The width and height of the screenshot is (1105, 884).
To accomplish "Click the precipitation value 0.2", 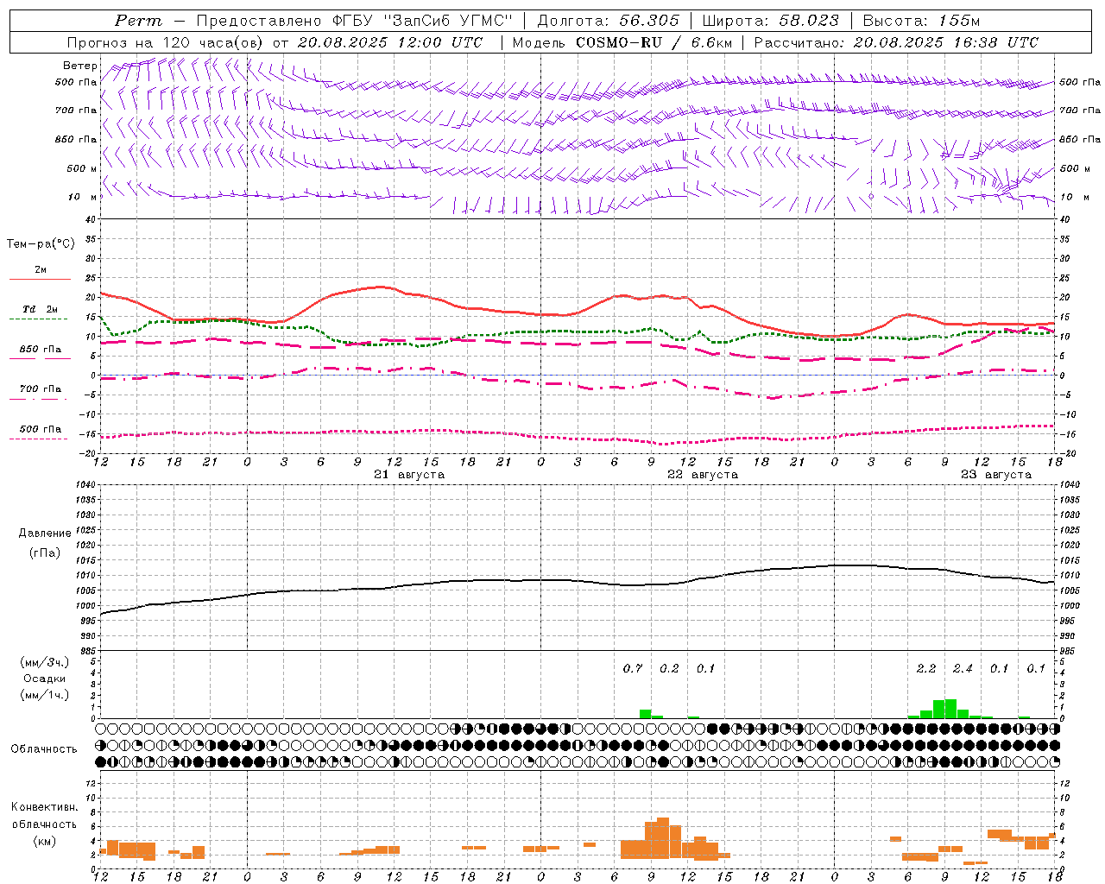I will coord(669,668).
